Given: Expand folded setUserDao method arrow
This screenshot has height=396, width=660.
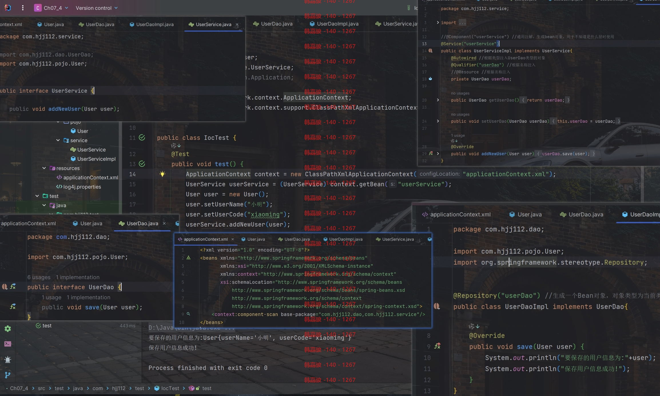Looking at the screenshot, I should point(438,121).
